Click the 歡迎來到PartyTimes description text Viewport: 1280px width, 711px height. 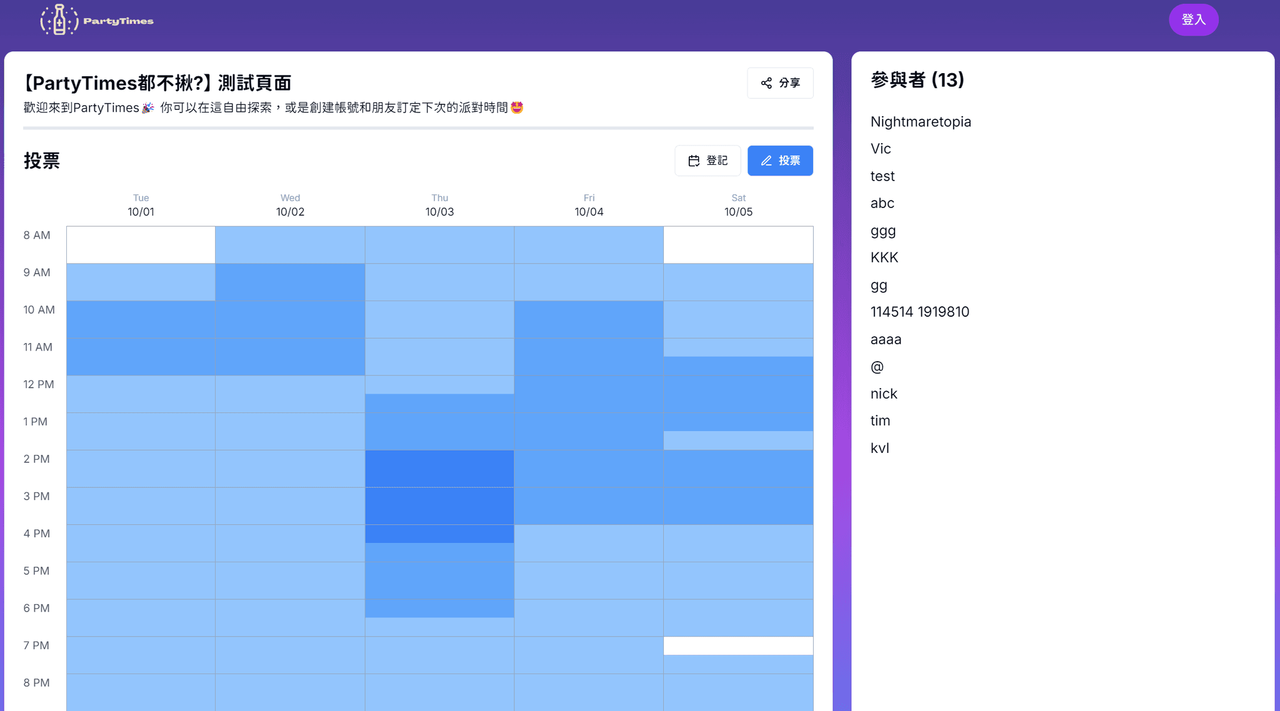point(274,107)
